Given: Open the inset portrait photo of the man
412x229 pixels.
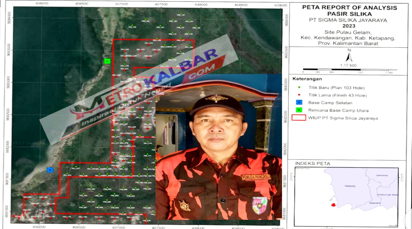Looking at the screenshot, I should pyautogui.click(x=219, y=147).
